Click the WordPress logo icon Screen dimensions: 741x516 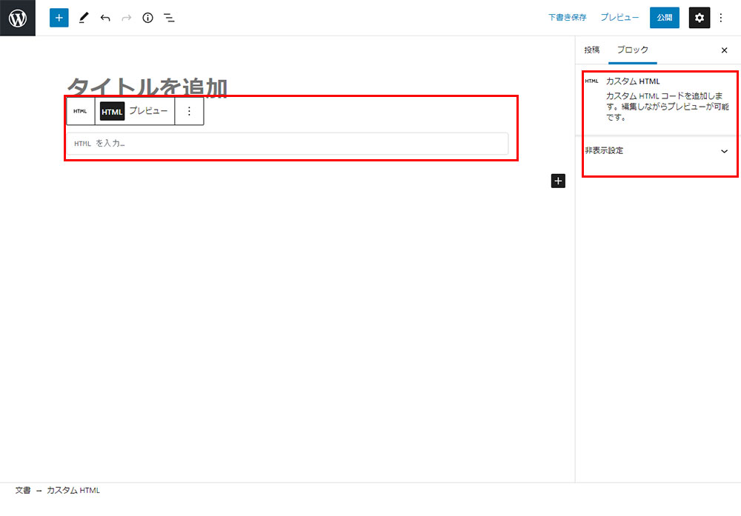pos(18,18)
